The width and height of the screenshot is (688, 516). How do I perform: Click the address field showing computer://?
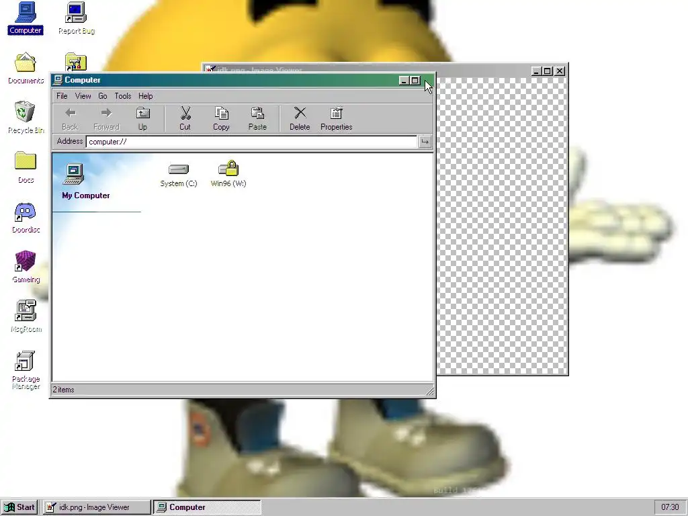(x=252, y=142)
